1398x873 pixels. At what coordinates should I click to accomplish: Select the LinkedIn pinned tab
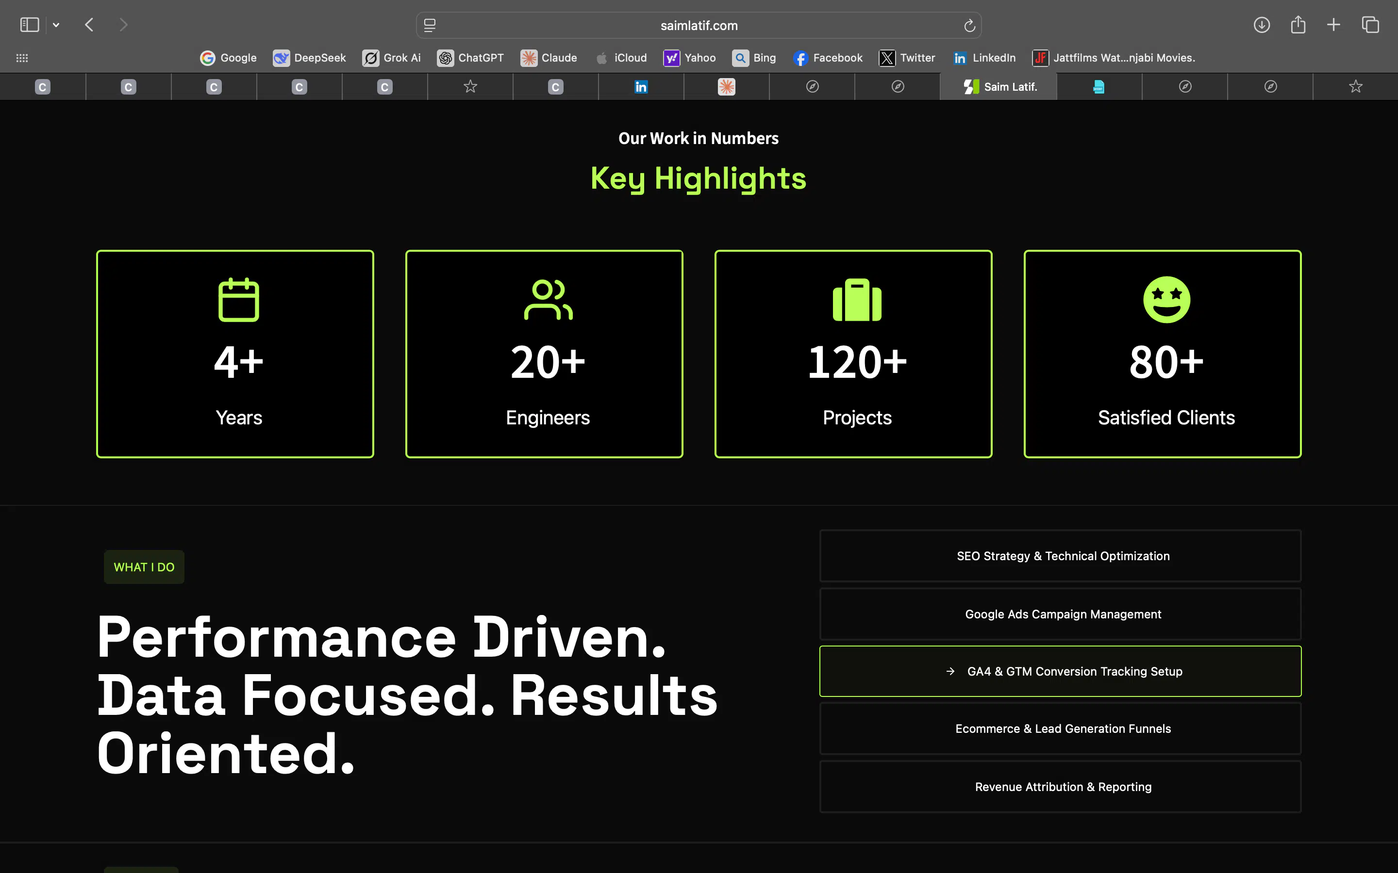641,87
